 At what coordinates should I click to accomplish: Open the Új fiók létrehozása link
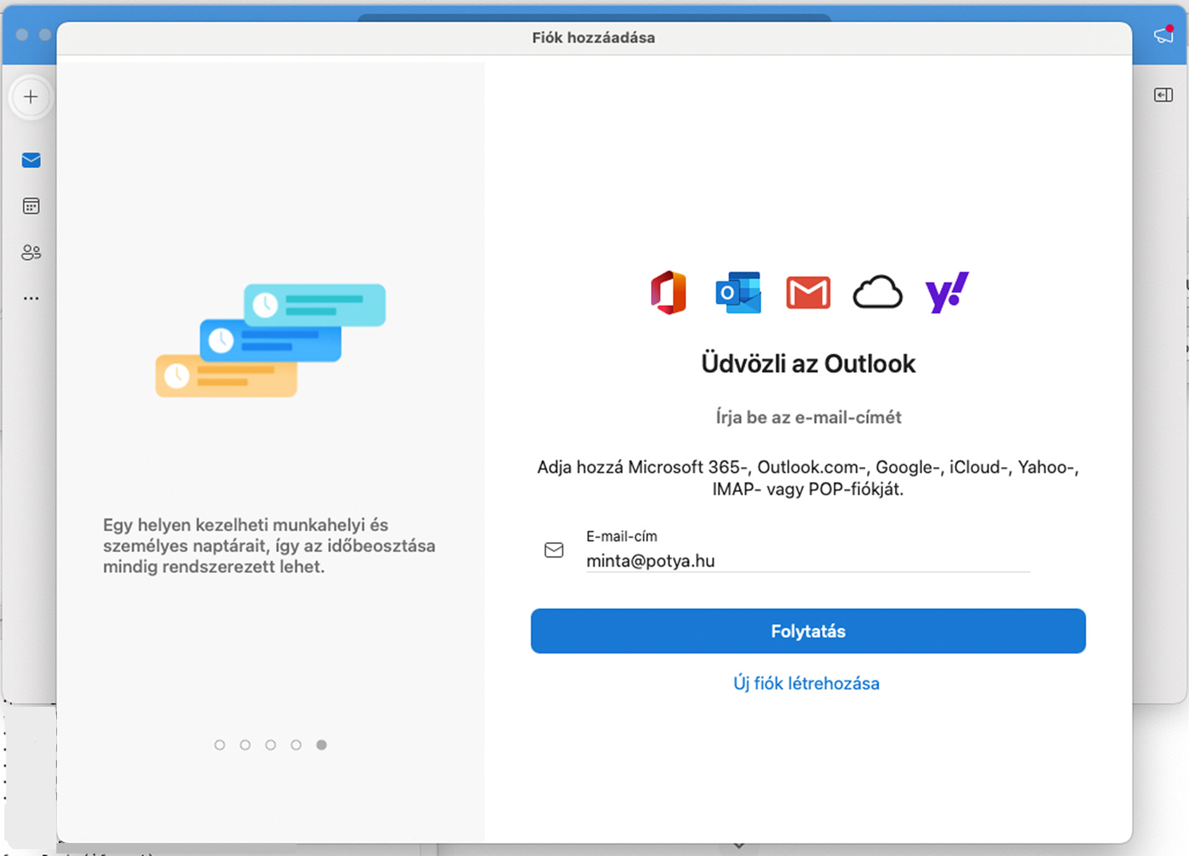(x=806, y=683)
